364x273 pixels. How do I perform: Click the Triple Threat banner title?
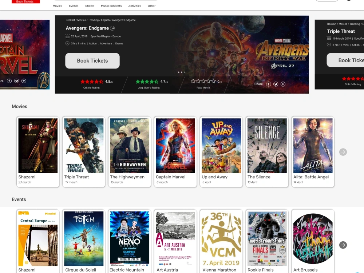click(341, 31)
